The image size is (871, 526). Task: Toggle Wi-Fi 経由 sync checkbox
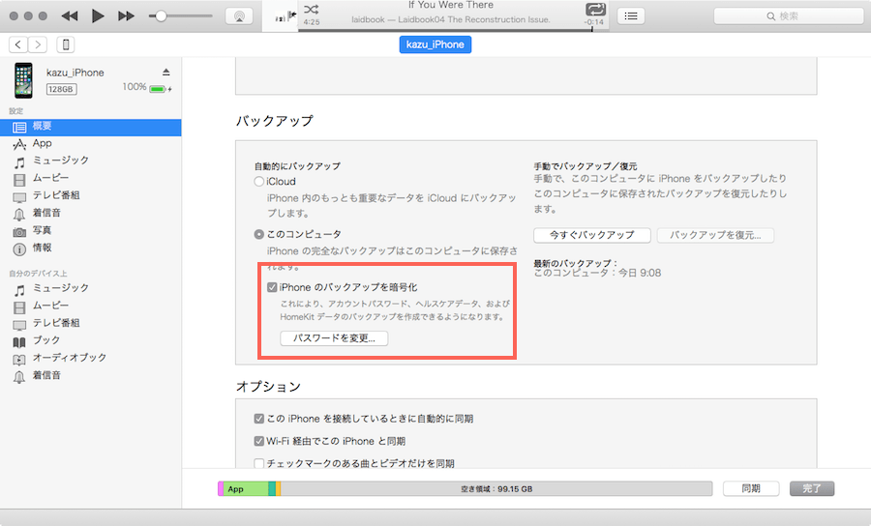coord(258,441)
